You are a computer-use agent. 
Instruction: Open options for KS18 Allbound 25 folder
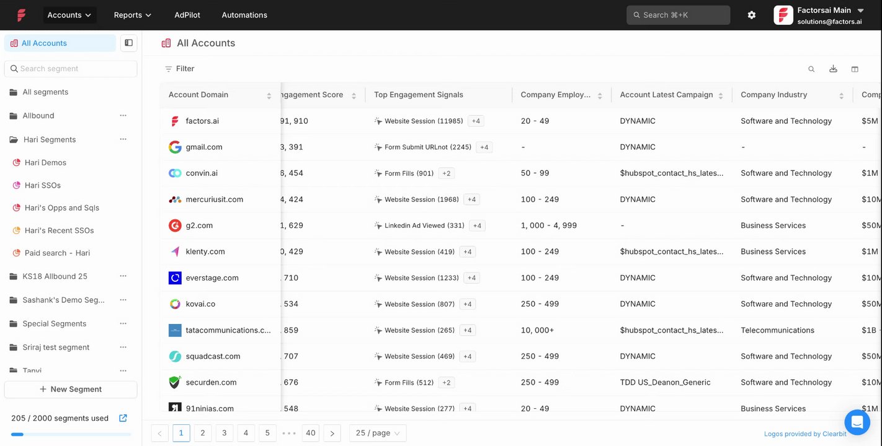(x=123, y=276)
